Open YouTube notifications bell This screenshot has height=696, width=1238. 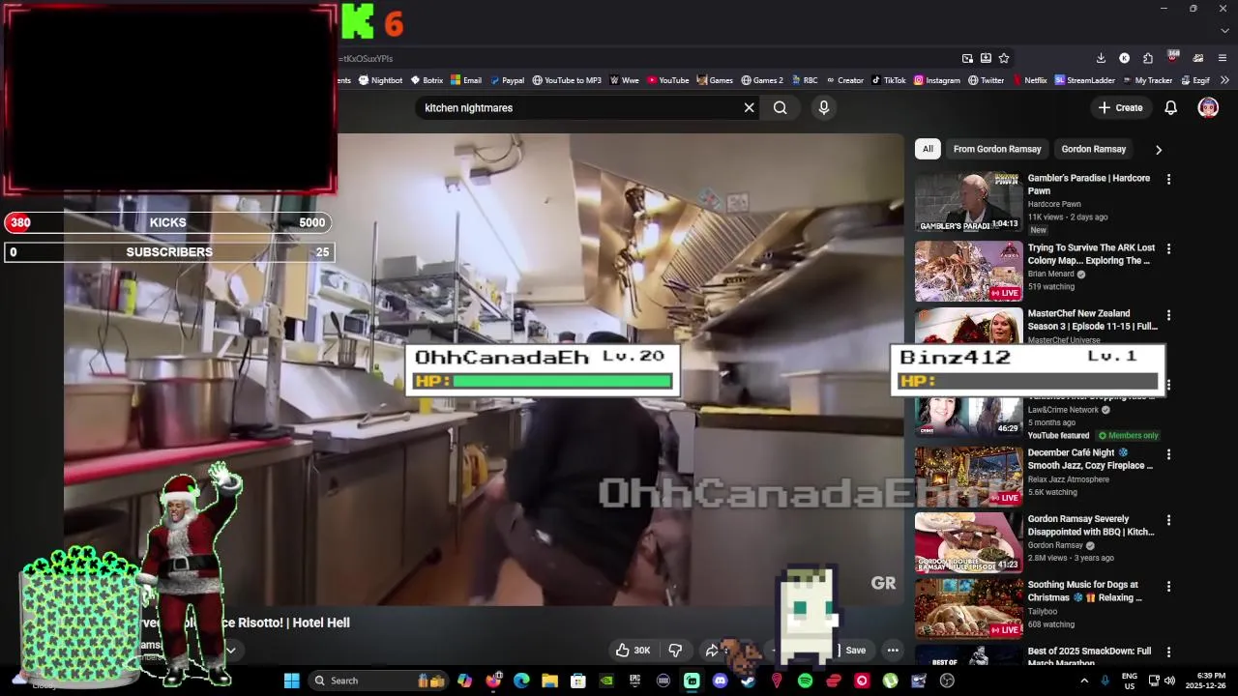coord(1170,107)
